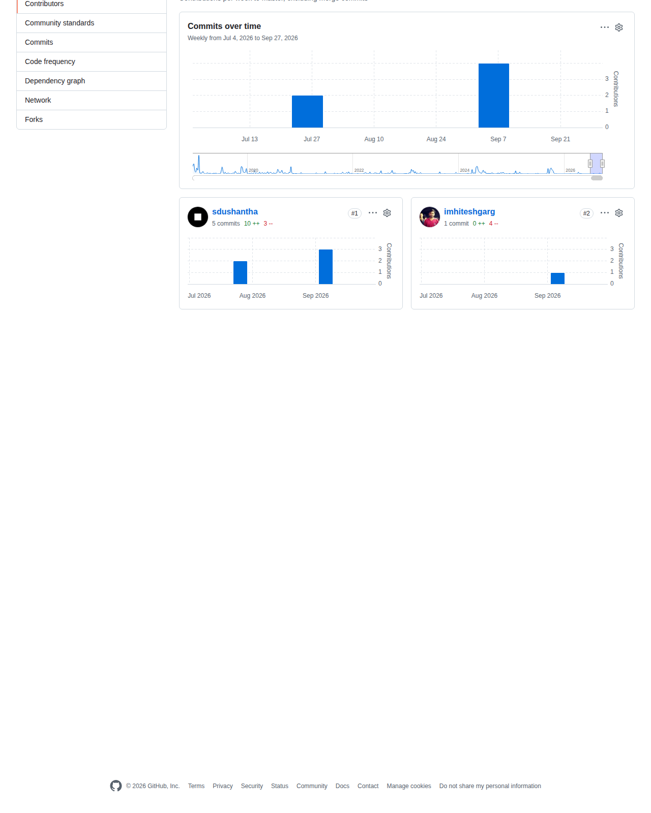Open the Community footer link
Viewport: 651px width, 813px height.
pyautogui.click(x=312, y=786)
